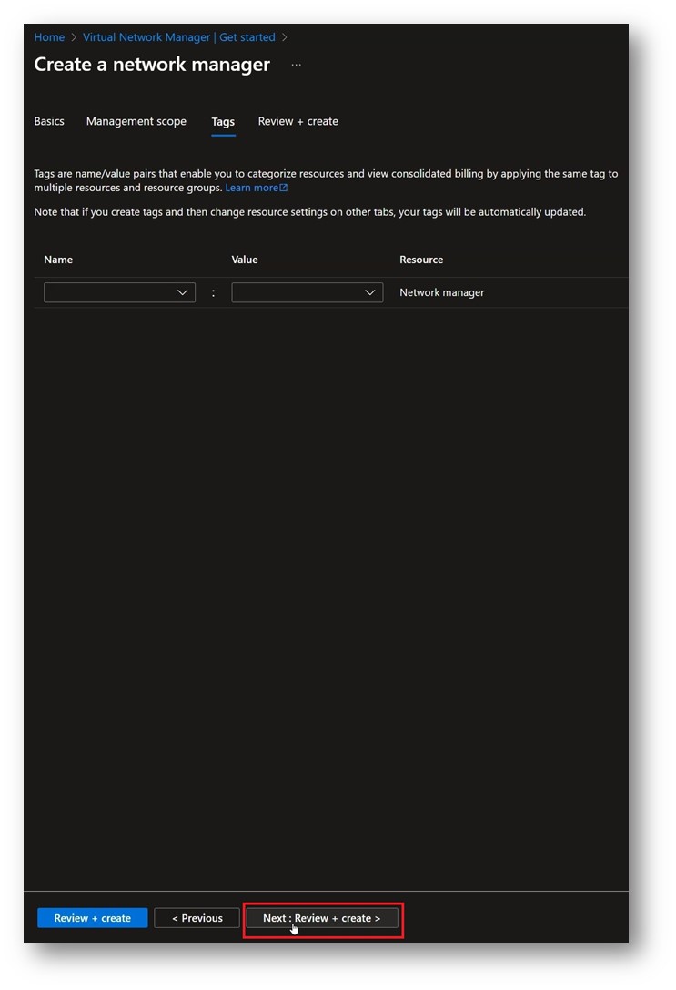
Task: Click Next : Review + create button
Action: [x=322, y=918]
